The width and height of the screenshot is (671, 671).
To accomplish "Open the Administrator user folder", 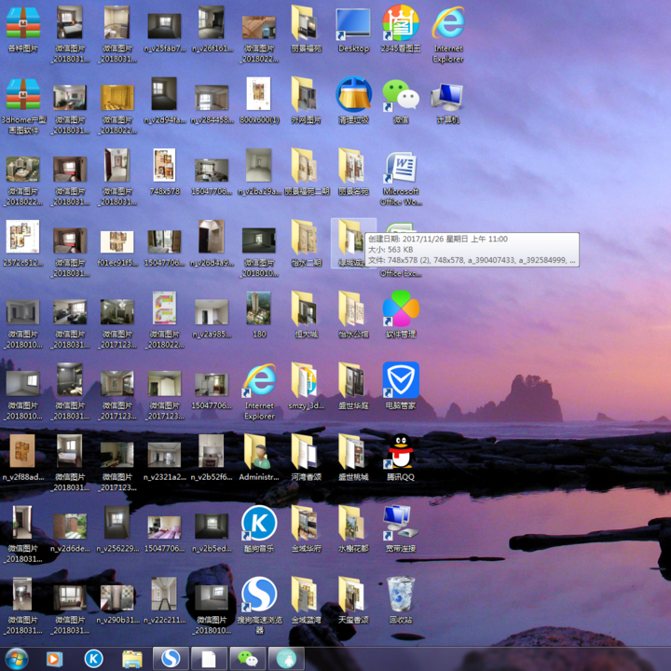I will pyautogui.click(x=259, y=453).
